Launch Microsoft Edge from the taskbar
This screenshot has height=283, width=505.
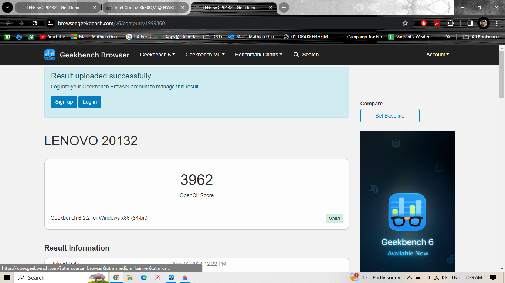click(144, 277)
